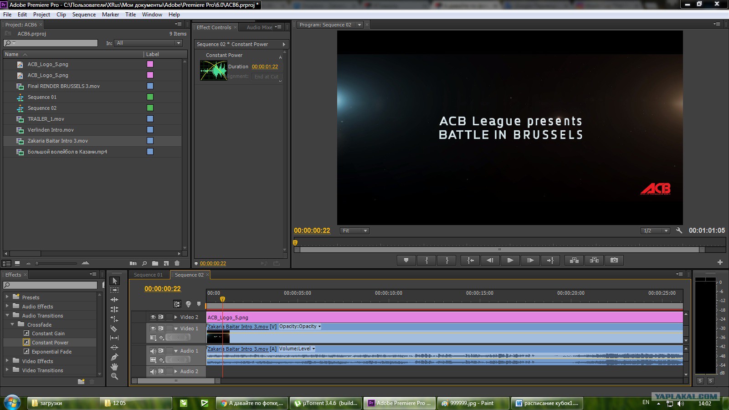Toggle Sync Lock on Audio 1 track

161,351
